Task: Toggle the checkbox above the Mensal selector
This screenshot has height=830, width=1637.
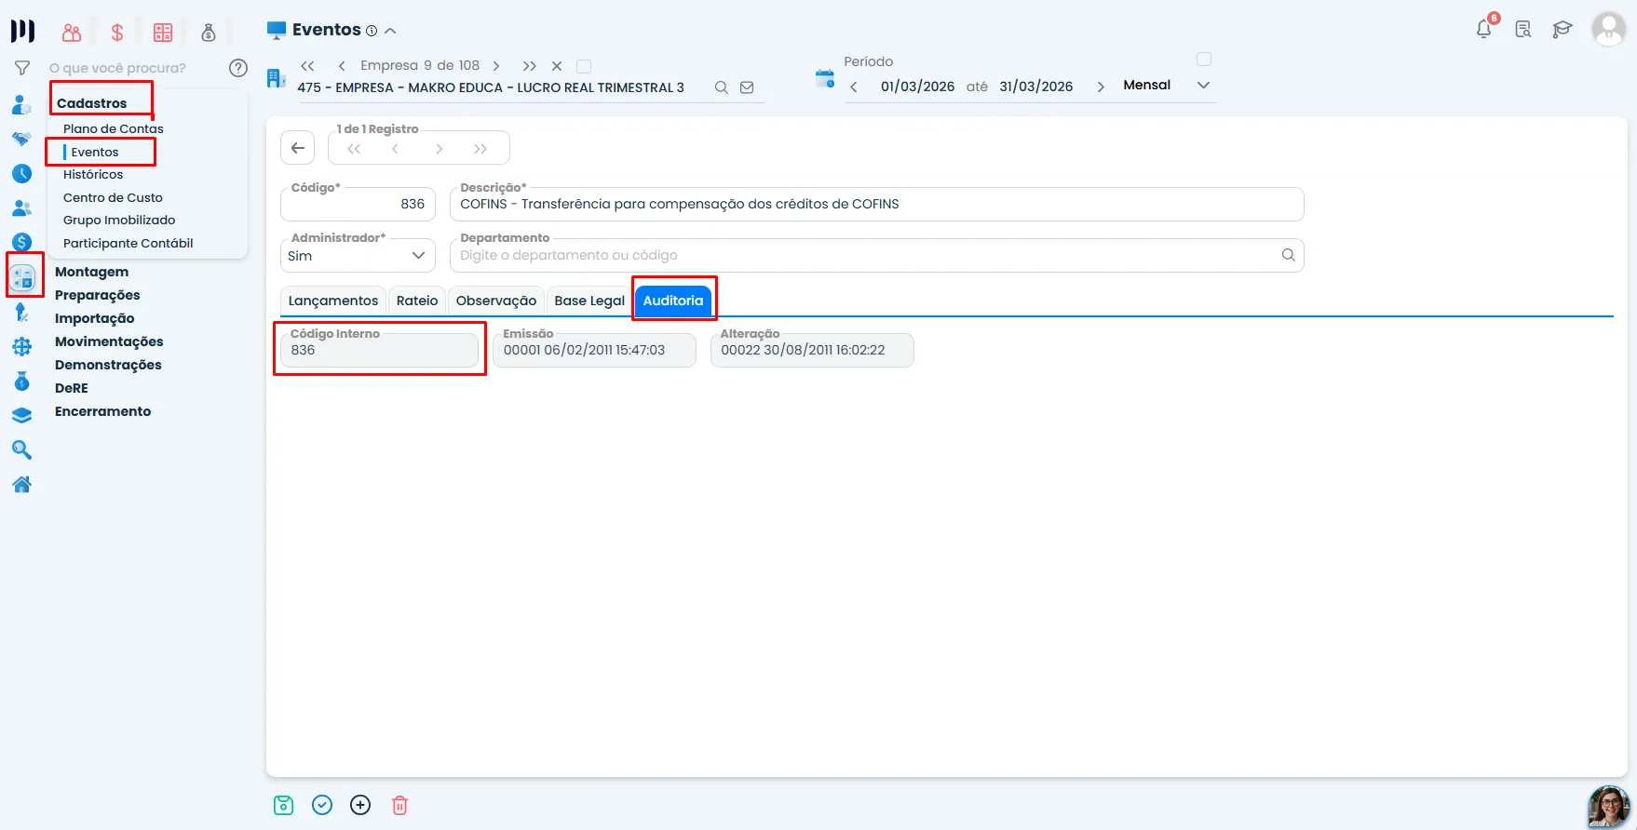Action: coord(1204,60)
